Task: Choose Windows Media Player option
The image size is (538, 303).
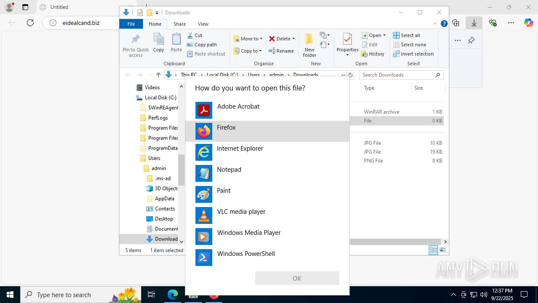Action: (267, 237)
